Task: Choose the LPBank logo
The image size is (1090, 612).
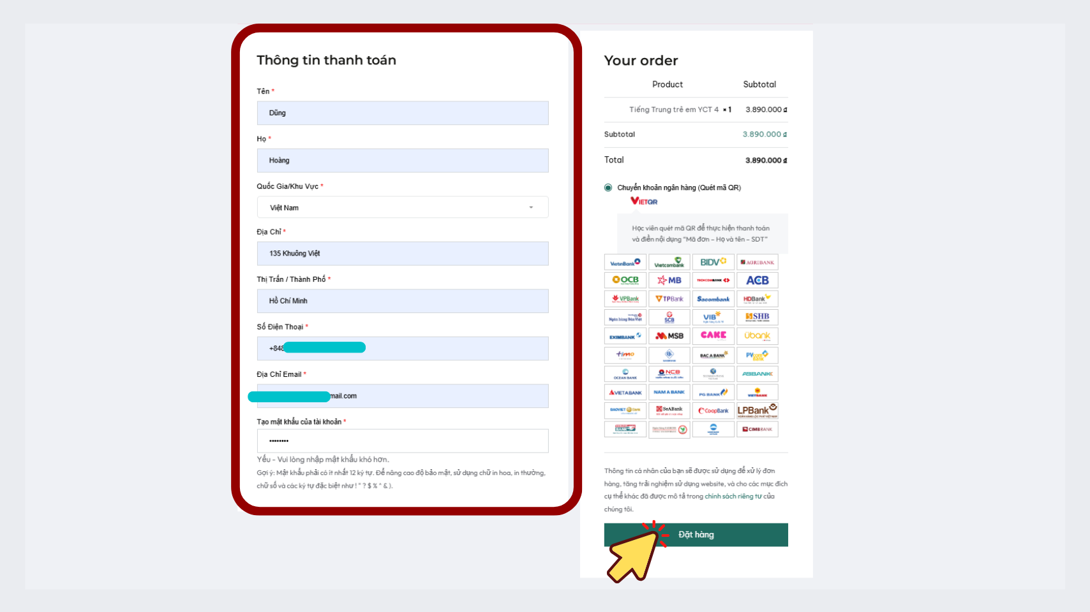Action: tap(758, 411)
